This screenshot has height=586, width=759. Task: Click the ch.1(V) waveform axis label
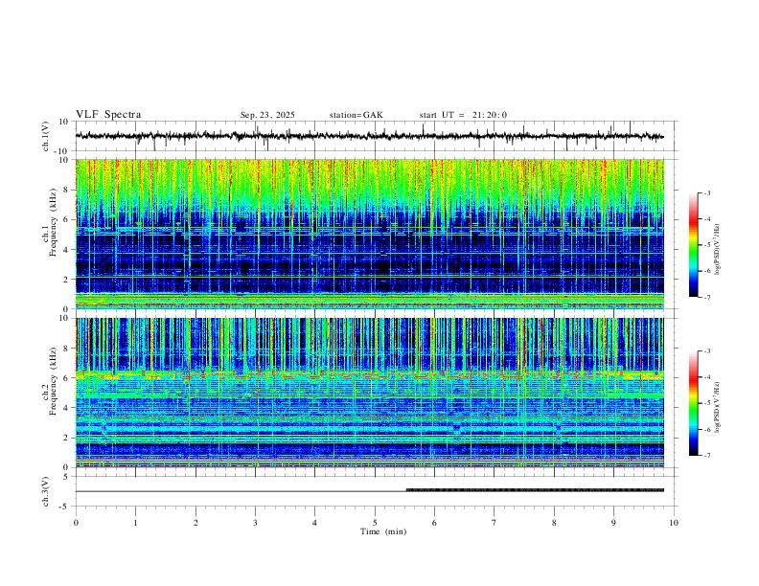[46, 136]
